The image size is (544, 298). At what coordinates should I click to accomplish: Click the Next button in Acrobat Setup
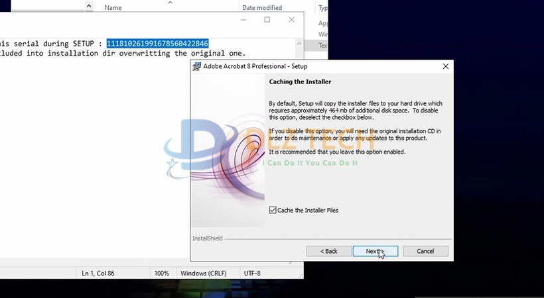tap(375, 251)
